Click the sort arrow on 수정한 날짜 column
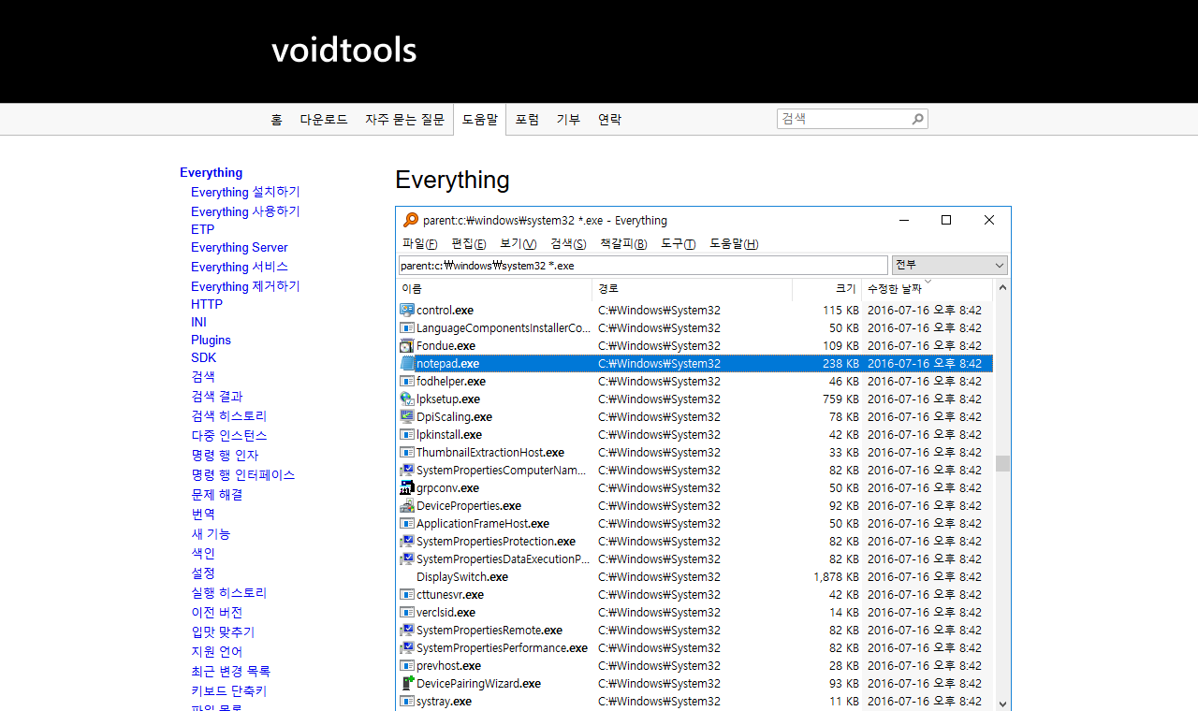This screenshot has width=1198, height=711. click(928, 282)
